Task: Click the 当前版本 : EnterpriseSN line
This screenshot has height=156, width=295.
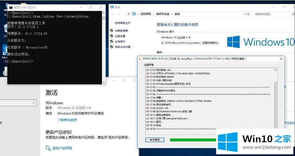Action: [27, 47]
